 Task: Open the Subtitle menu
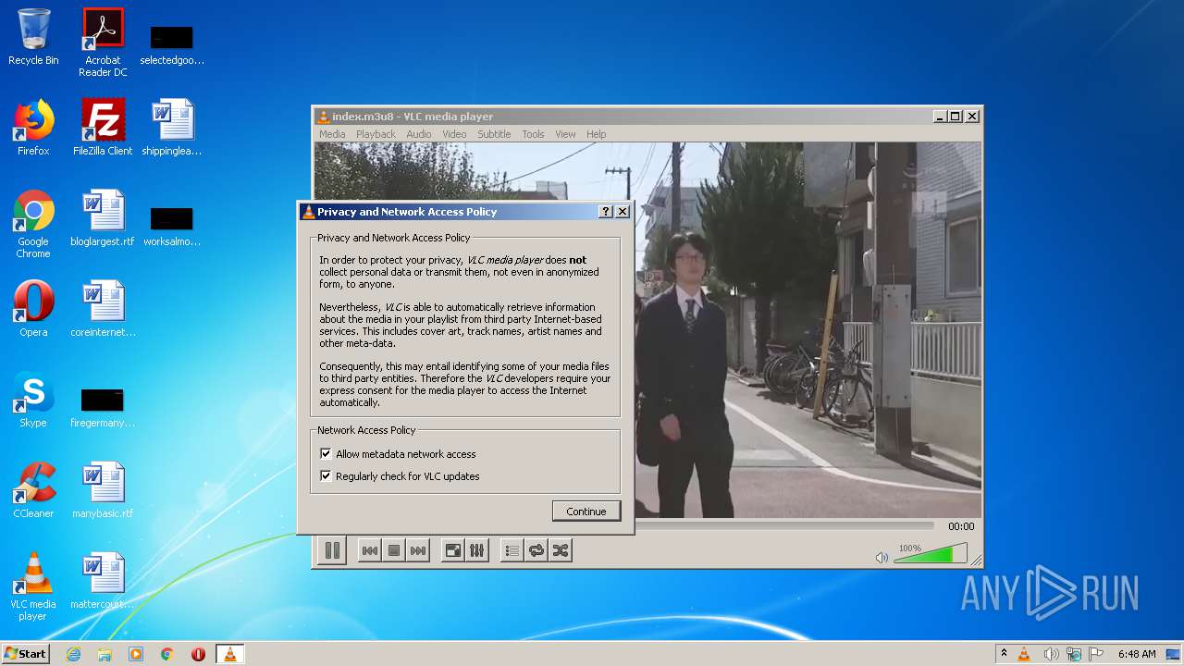coord(494,134)
